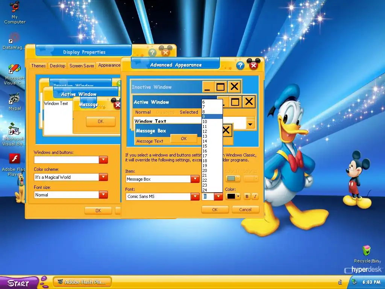Expand Color scheme dropdown
Screen dimensions: 385x289
(103, 177)
